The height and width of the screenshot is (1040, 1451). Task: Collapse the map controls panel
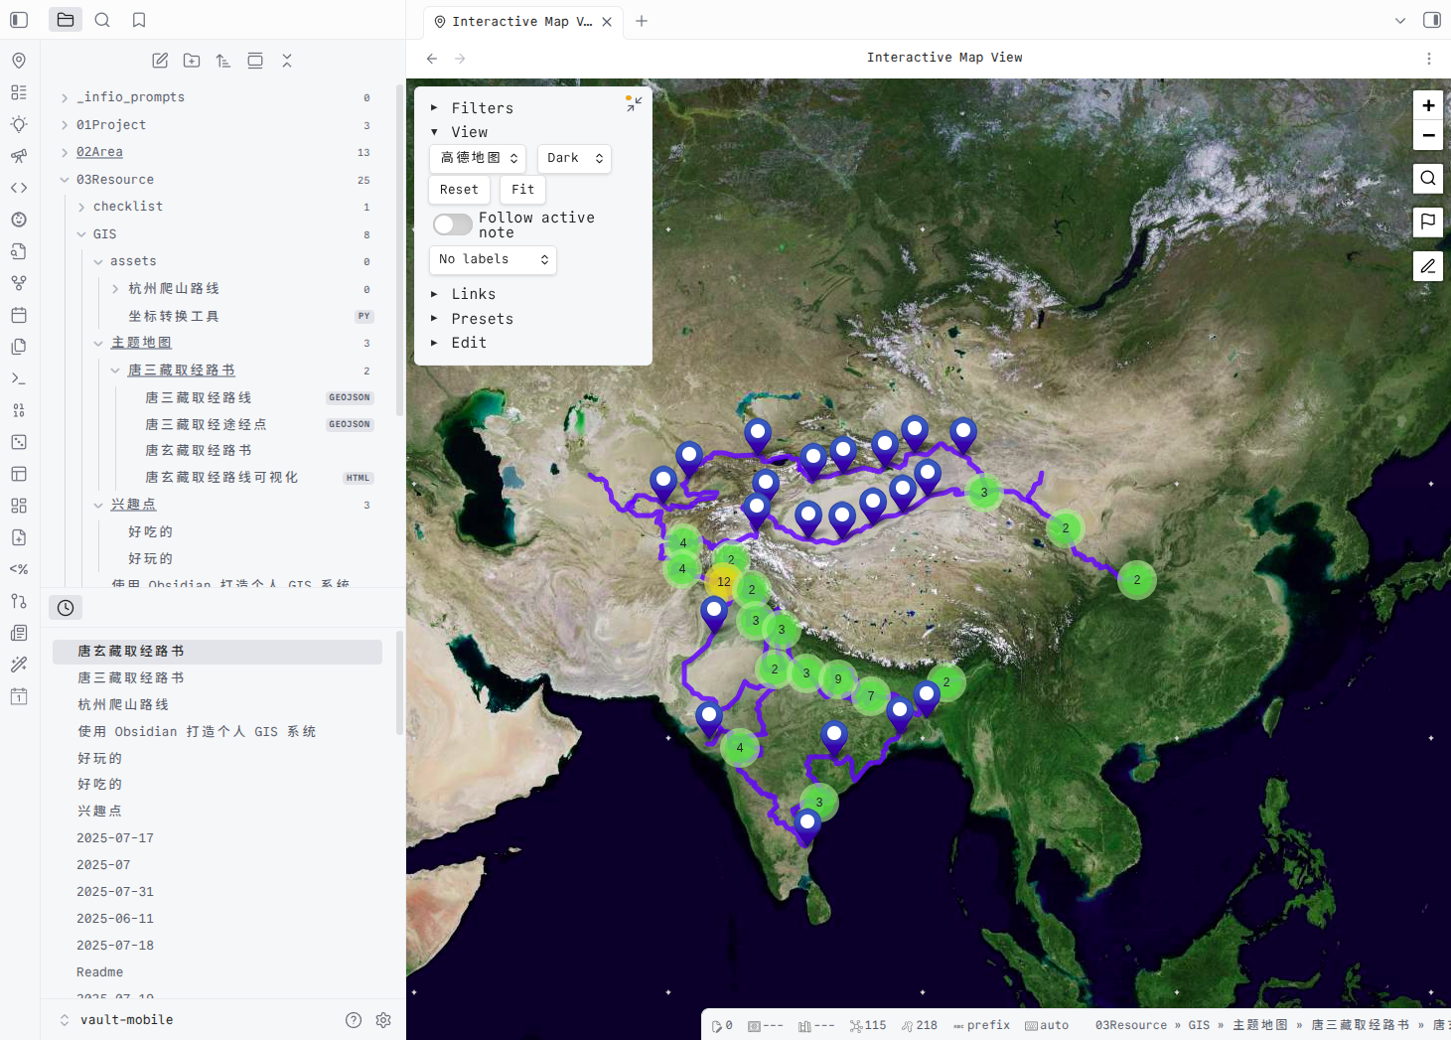click(634, 103)
